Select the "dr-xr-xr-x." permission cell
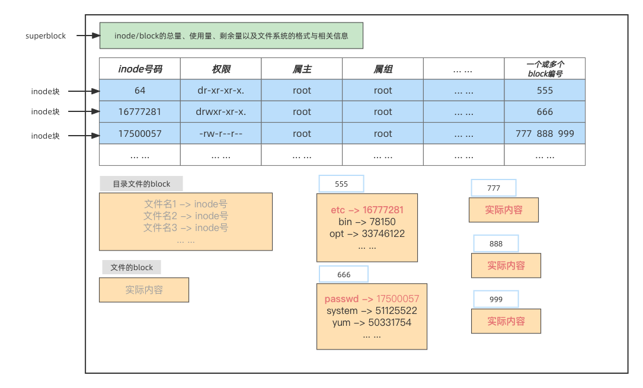 [x=220, y=91]
